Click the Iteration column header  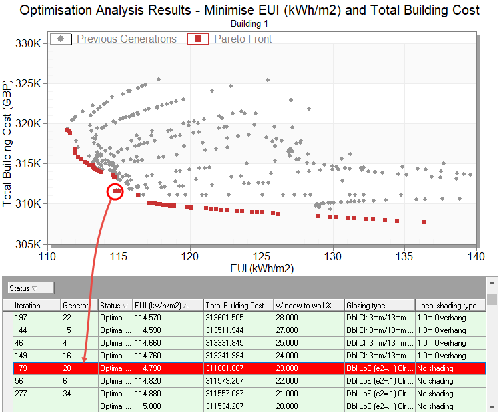(x=37, y=305)
